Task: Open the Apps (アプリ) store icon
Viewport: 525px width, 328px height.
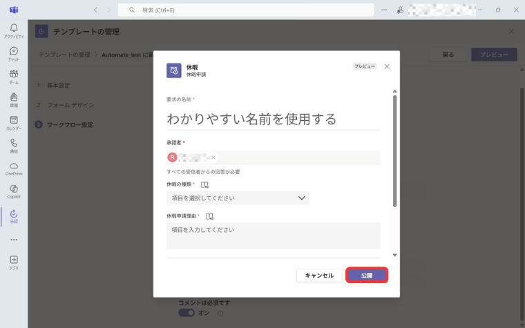Action: [x=14, y=262]
